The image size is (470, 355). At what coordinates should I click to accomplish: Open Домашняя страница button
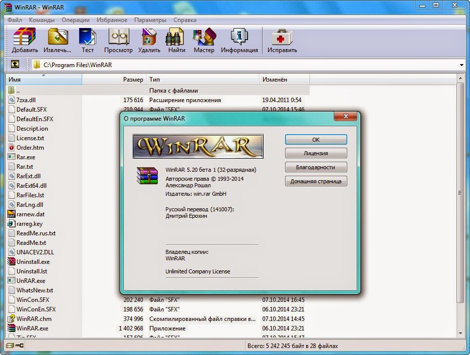(x=316, y=181)
